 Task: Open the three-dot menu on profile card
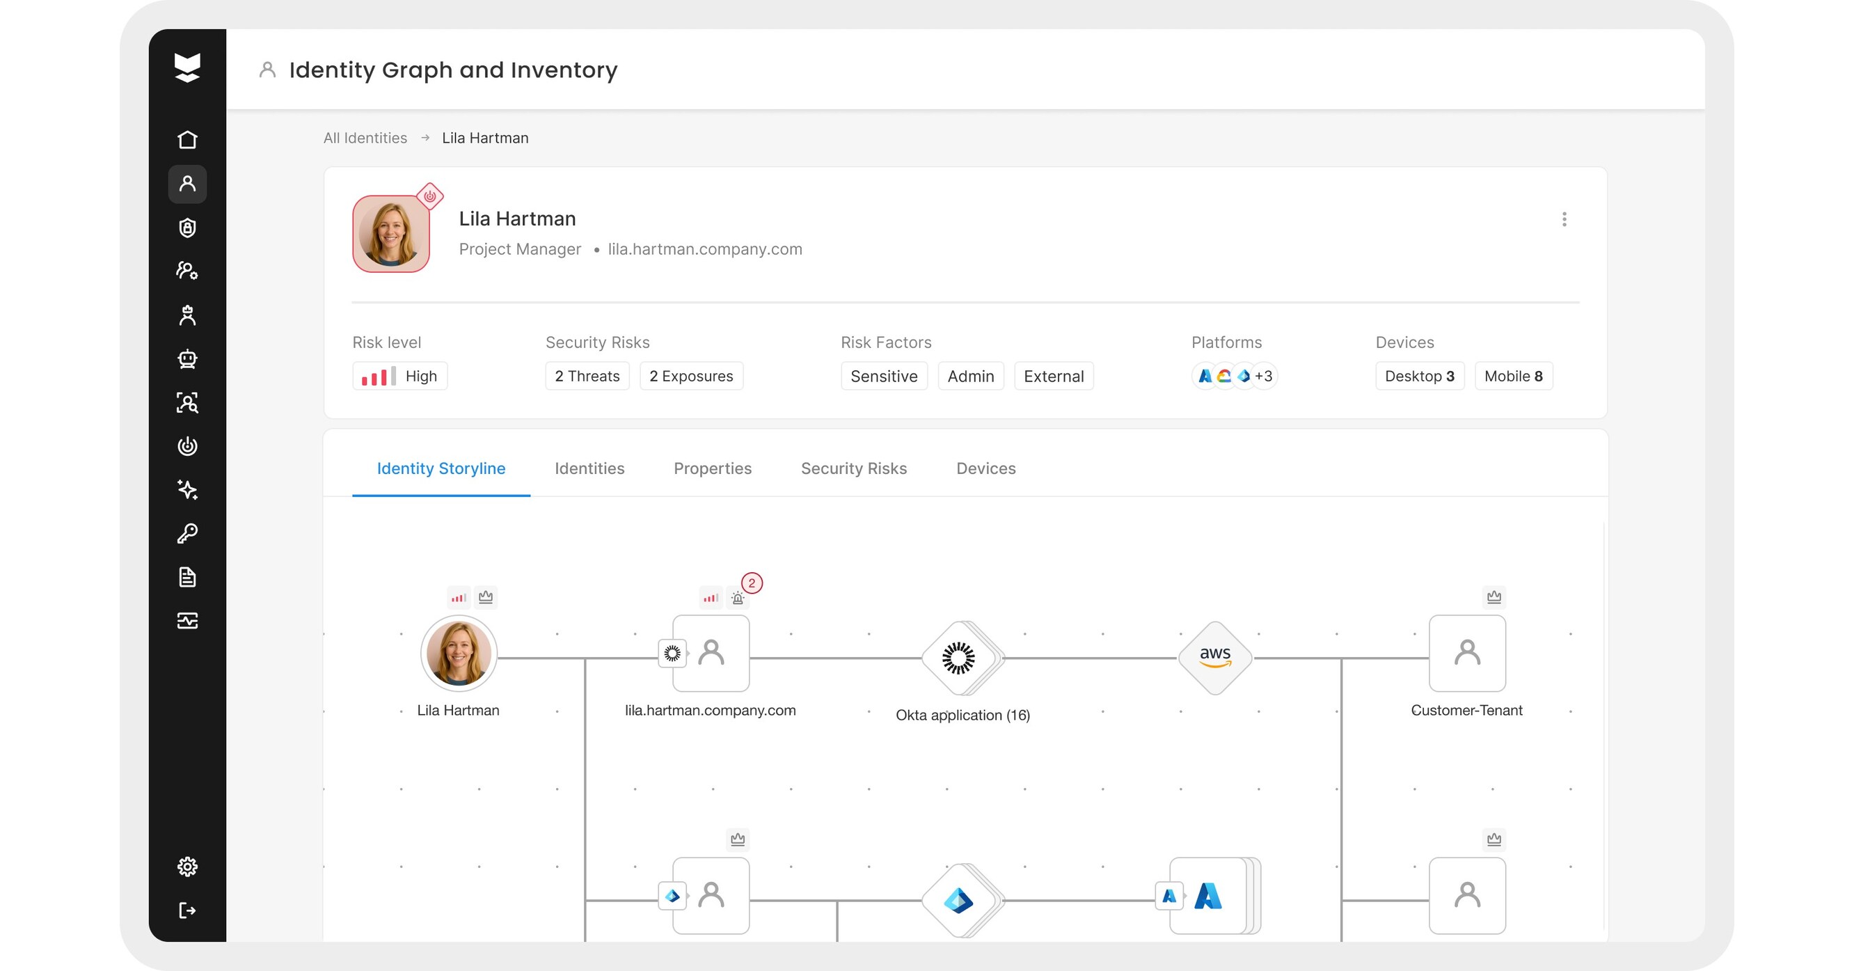coord(1563,219)
